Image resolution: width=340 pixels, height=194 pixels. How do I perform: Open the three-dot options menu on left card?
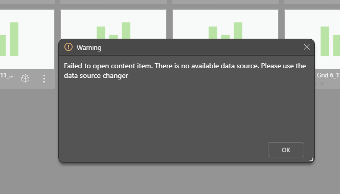pos(44,78)
